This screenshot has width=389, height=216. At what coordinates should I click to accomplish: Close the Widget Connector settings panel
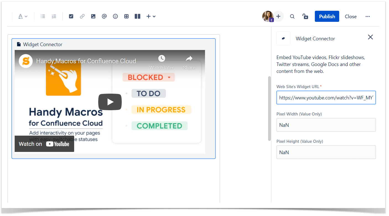(370, 37)
